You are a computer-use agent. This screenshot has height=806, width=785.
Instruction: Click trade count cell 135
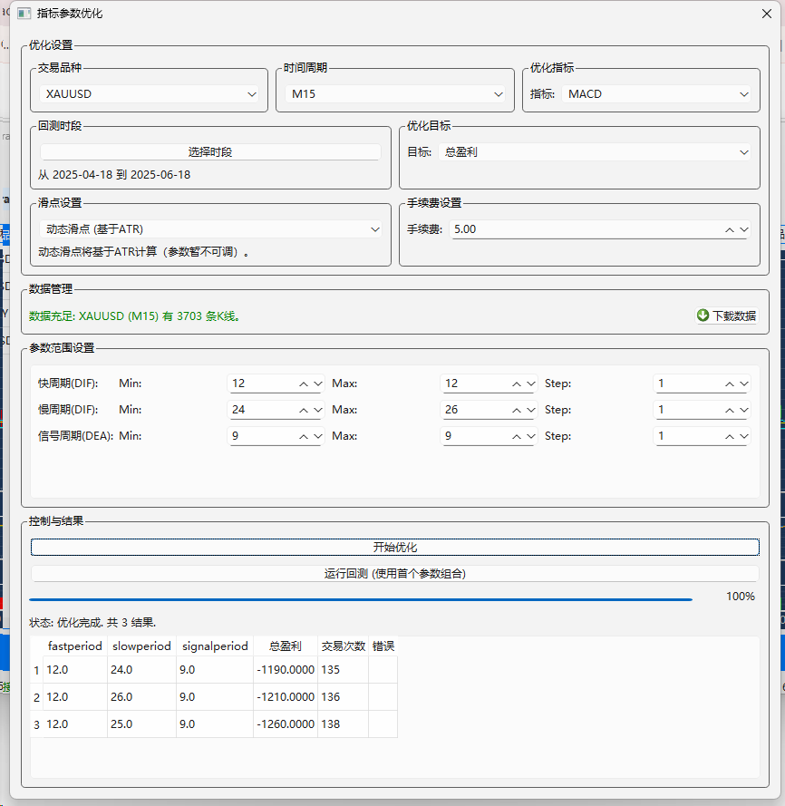(344, 670)
